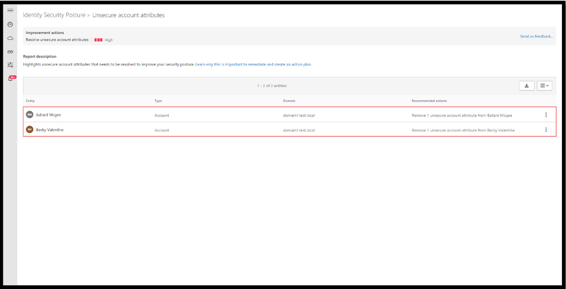Click the 'Improvement actions' heading
Screen dimensions: 566x289
pos(45,33)
